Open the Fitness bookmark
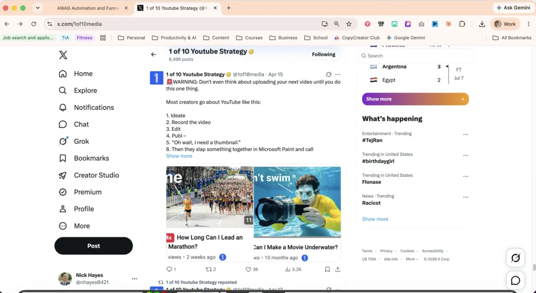Image resolution: width=536 pixels, height=293 pixels. (x=84, y=38)
